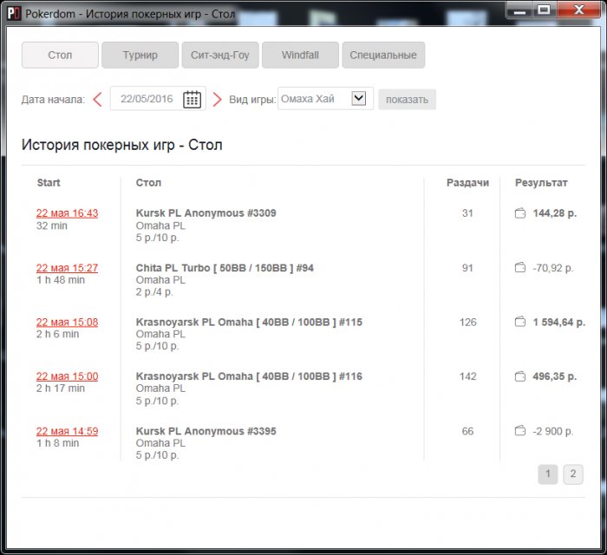Click wallet icon beside -70,92 р. result

(x=520, y=268)
